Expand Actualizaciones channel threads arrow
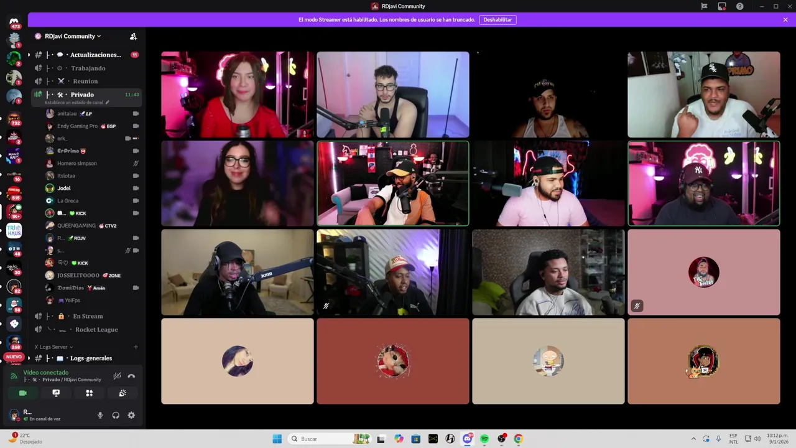796x448 pixels. click(29, 55)
